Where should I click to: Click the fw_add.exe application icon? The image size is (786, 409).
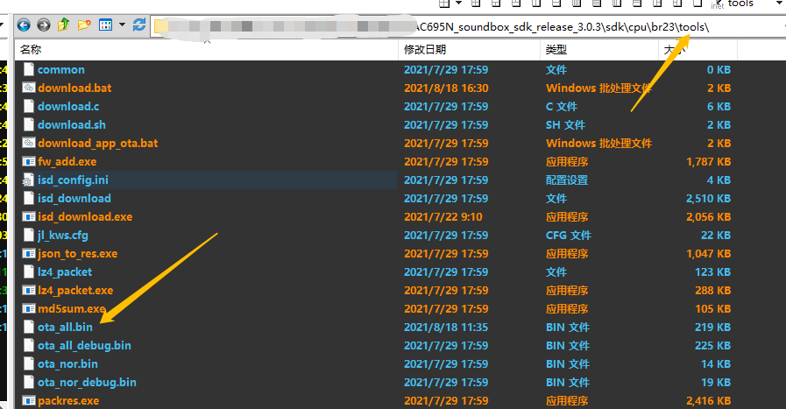click(29, 161)
